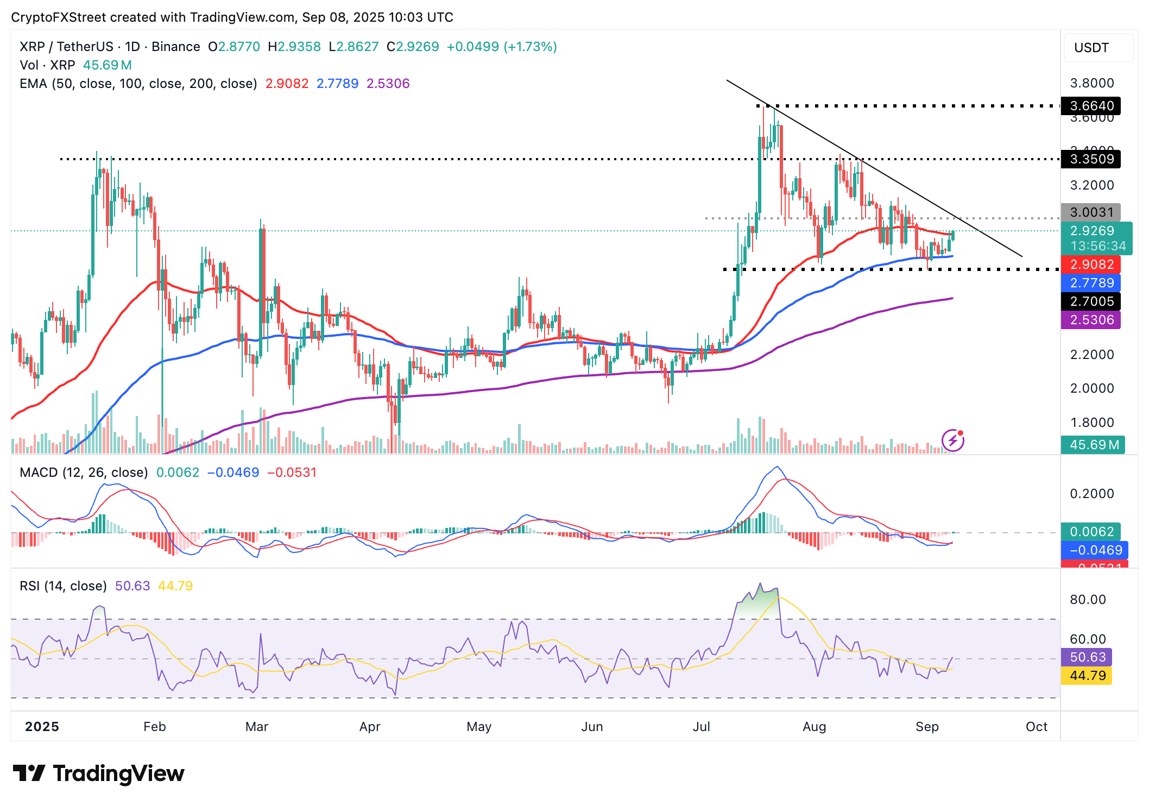Select the purple EMA 2.5306 axis label
Viewport: 1149px width, 806px height.
[1091, 320]
